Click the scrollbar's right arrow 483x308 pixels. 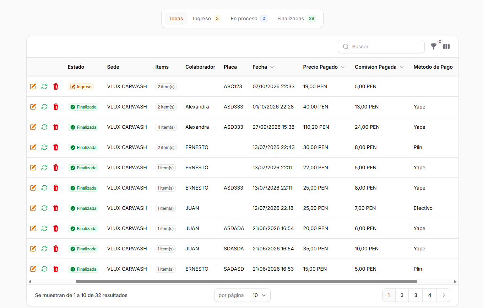tap(455, 282)
